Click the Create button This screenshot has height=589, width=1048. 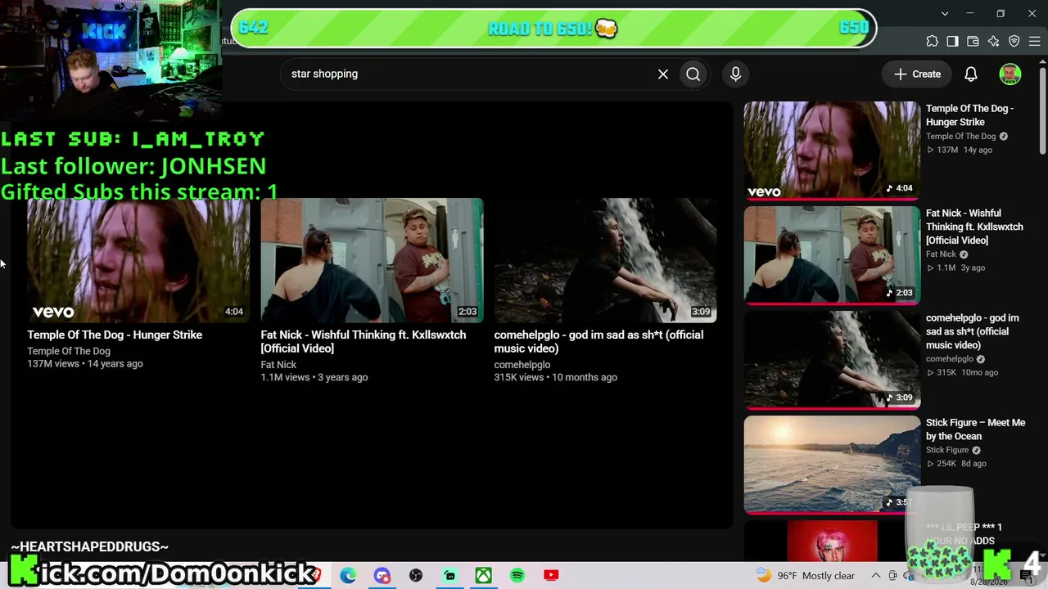(917, 74)
